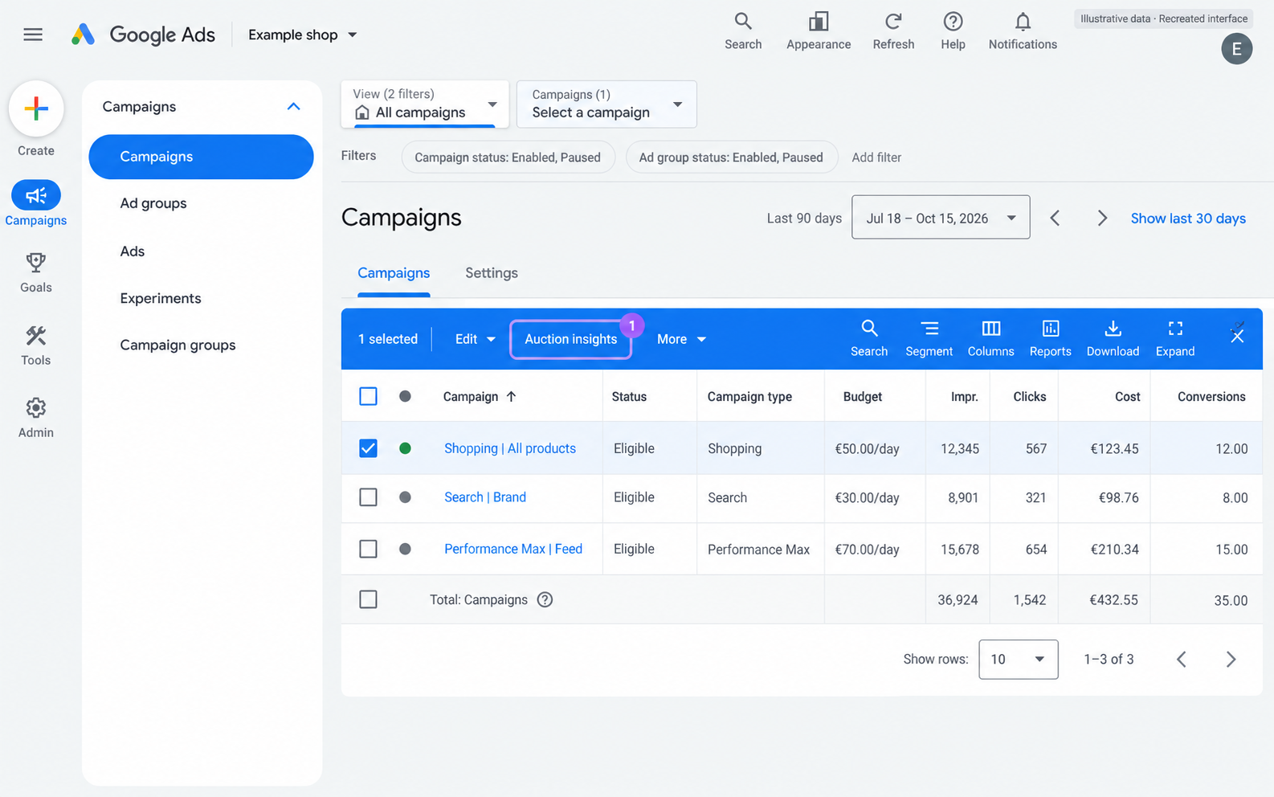1274x797 pixels.
Task: Open Shopping | All products campaign link
Action: click(510, 448)
